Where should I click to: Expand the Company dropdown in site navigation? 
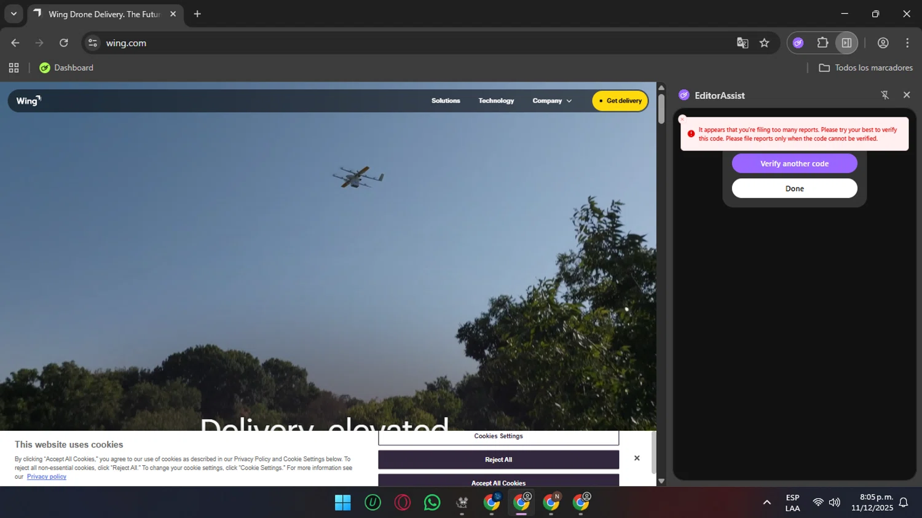click(x=552, y=101)
